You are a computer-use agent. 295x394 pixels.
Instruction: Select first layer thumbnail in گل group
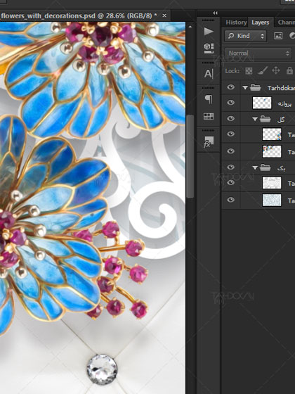click(272, 134)
